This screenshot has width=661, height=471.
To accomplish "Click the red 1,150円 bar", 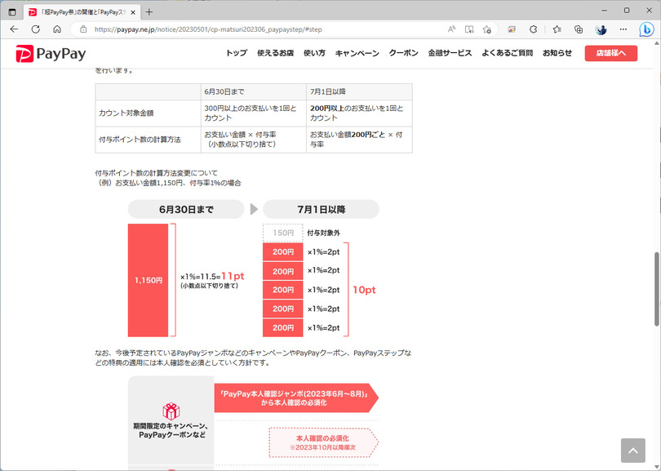I will (x=148, y=280).
